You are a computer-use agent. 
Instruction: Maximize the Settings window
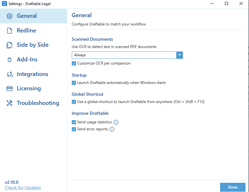[226, 3]
